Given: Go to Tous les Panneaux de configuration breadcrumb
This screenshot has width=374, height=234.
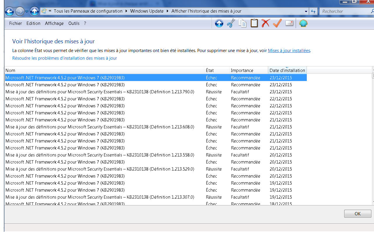Looking at the screenshot, I should click(x=88, y=11).
